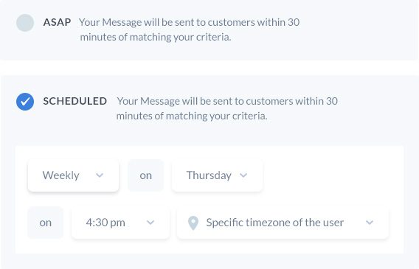Click the ASAP option description text
Image resolution: width=419 pixels, height=269 pixels.
pyautogui.click(x=189, y=29)
